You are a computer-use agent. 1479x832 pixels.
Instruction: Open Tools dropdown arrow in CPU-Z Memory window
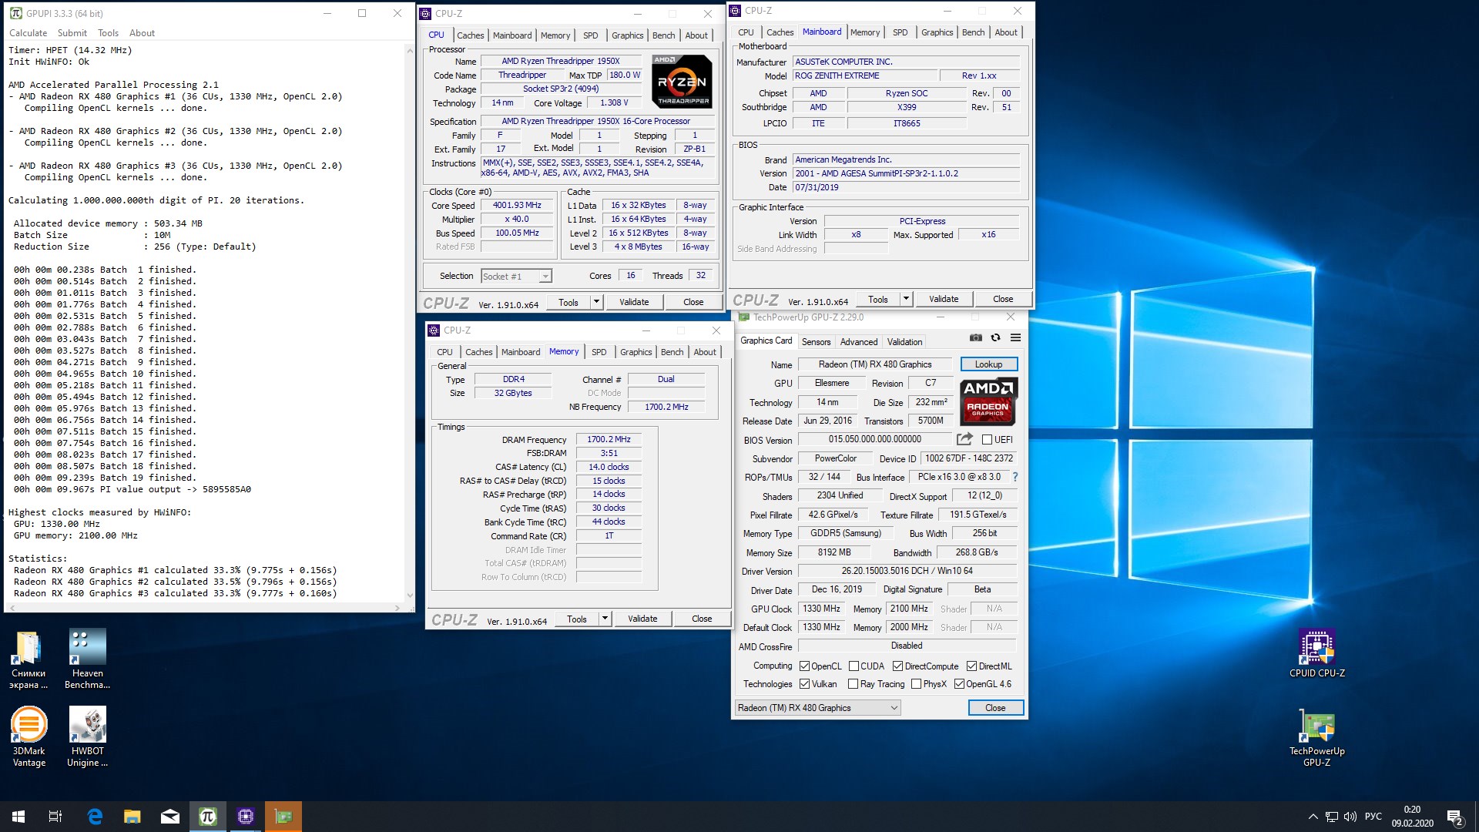[605, 619]
